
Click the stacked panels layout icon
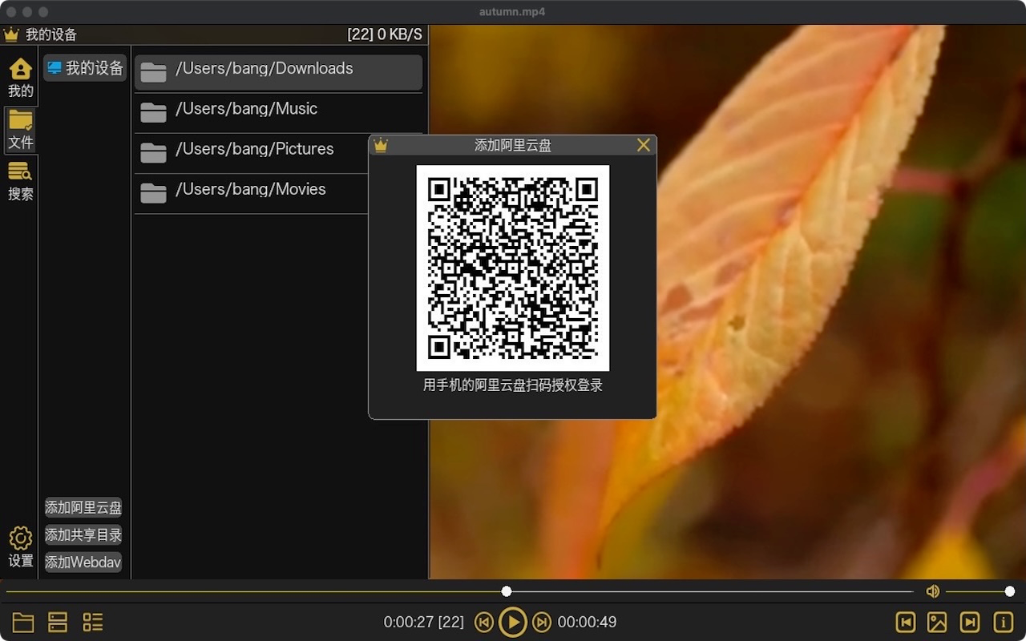58,623
